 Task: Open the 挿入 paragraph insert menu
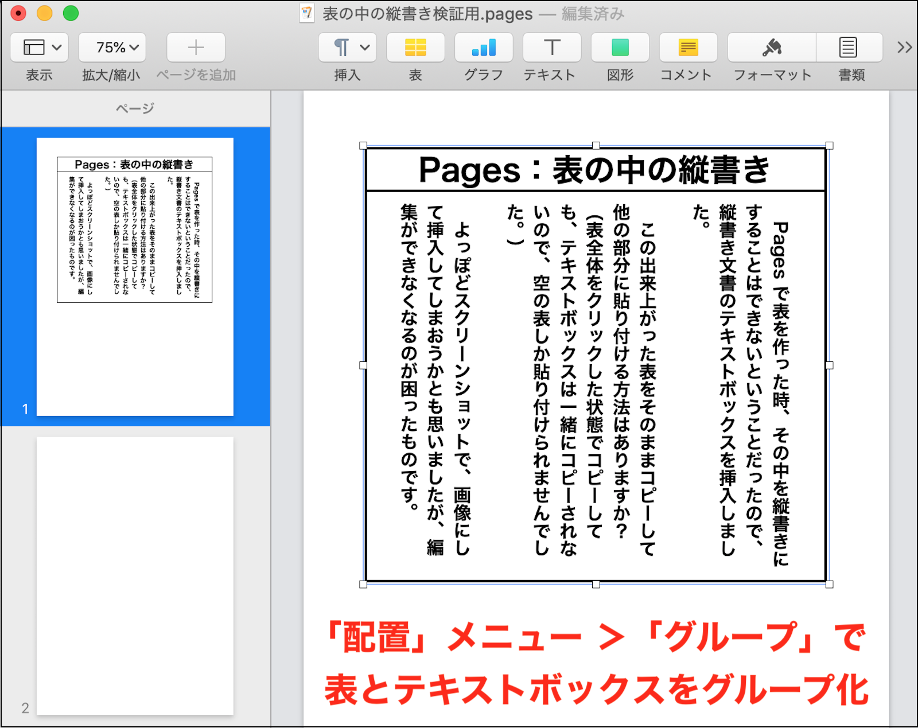tap(347, 47)
